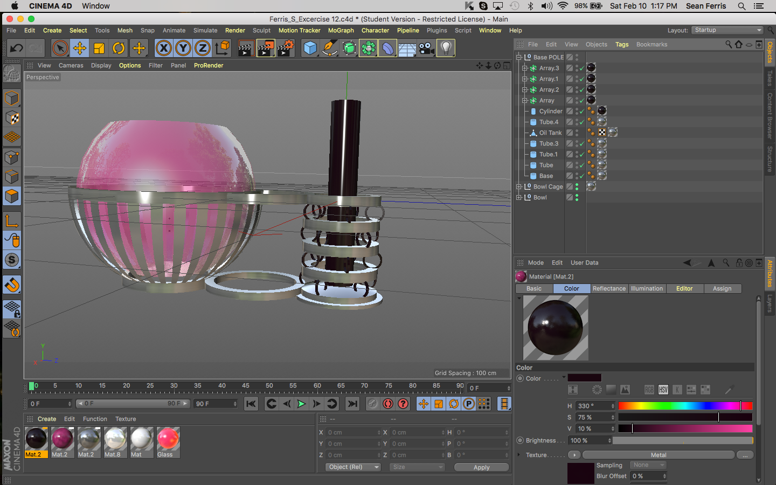Screen dimensions: 776x485
Task: Add a Cube primitive object
Action: [x=310, y=48]
